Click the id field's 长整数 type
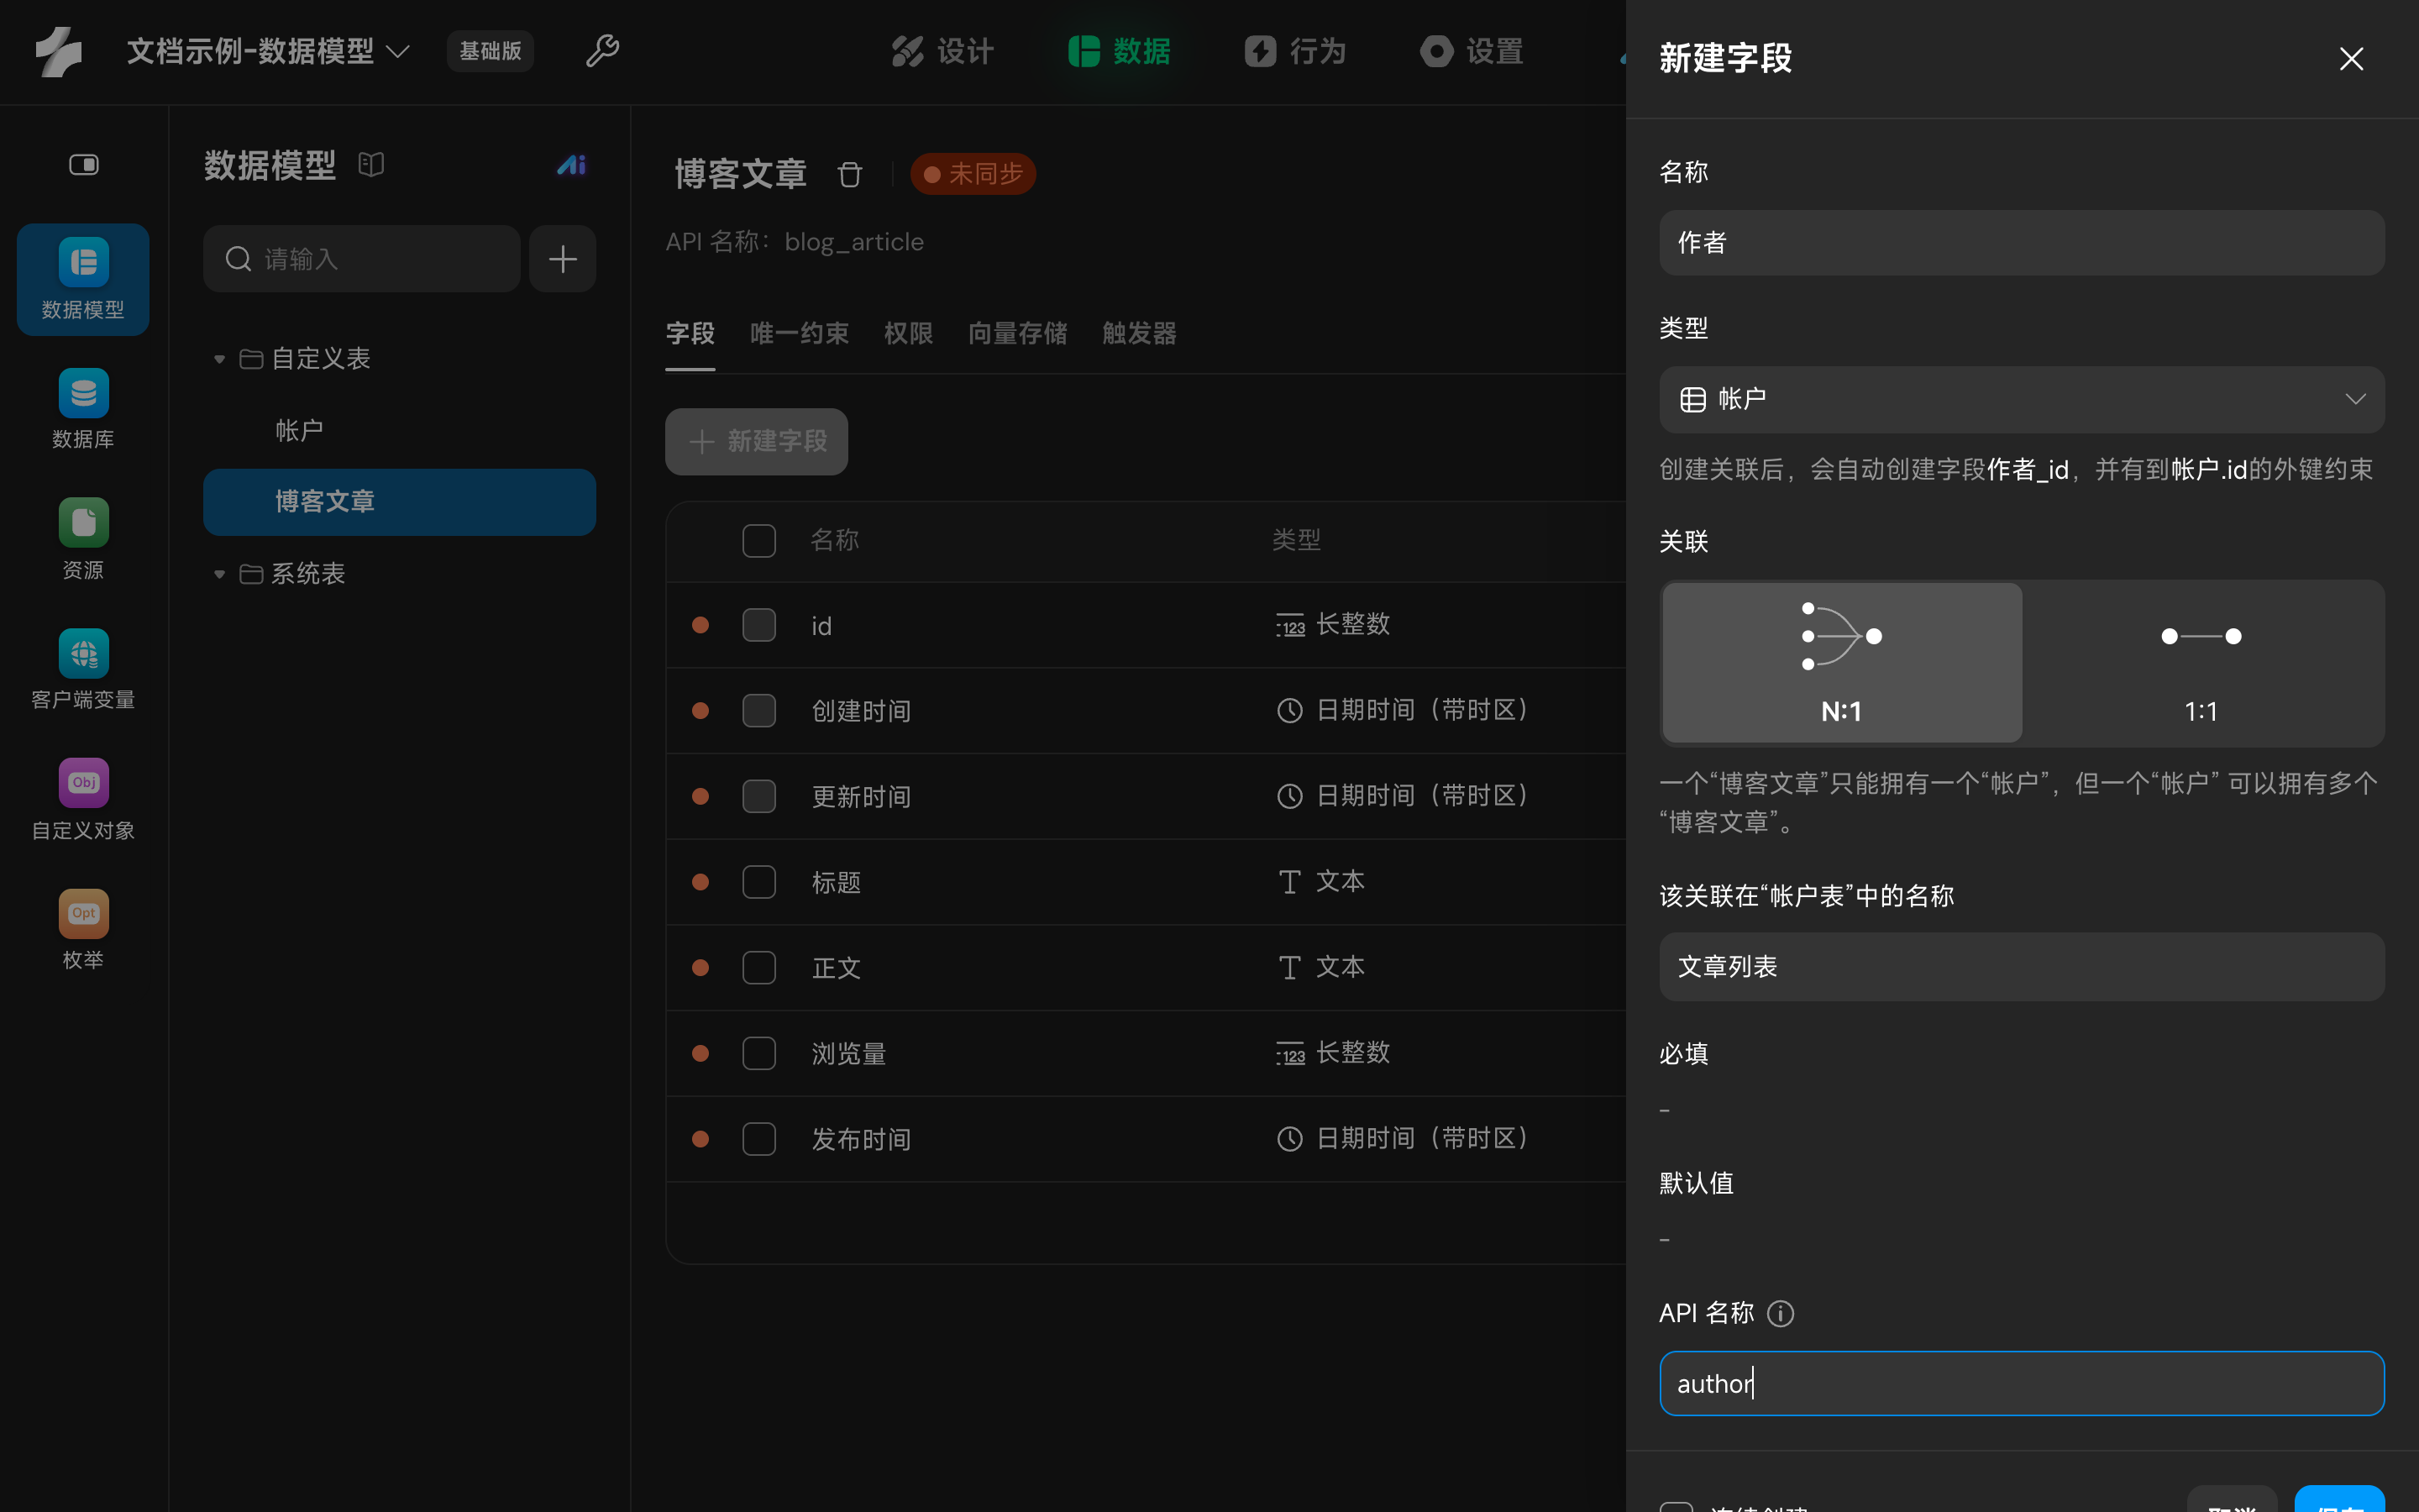 (1334, 625)
